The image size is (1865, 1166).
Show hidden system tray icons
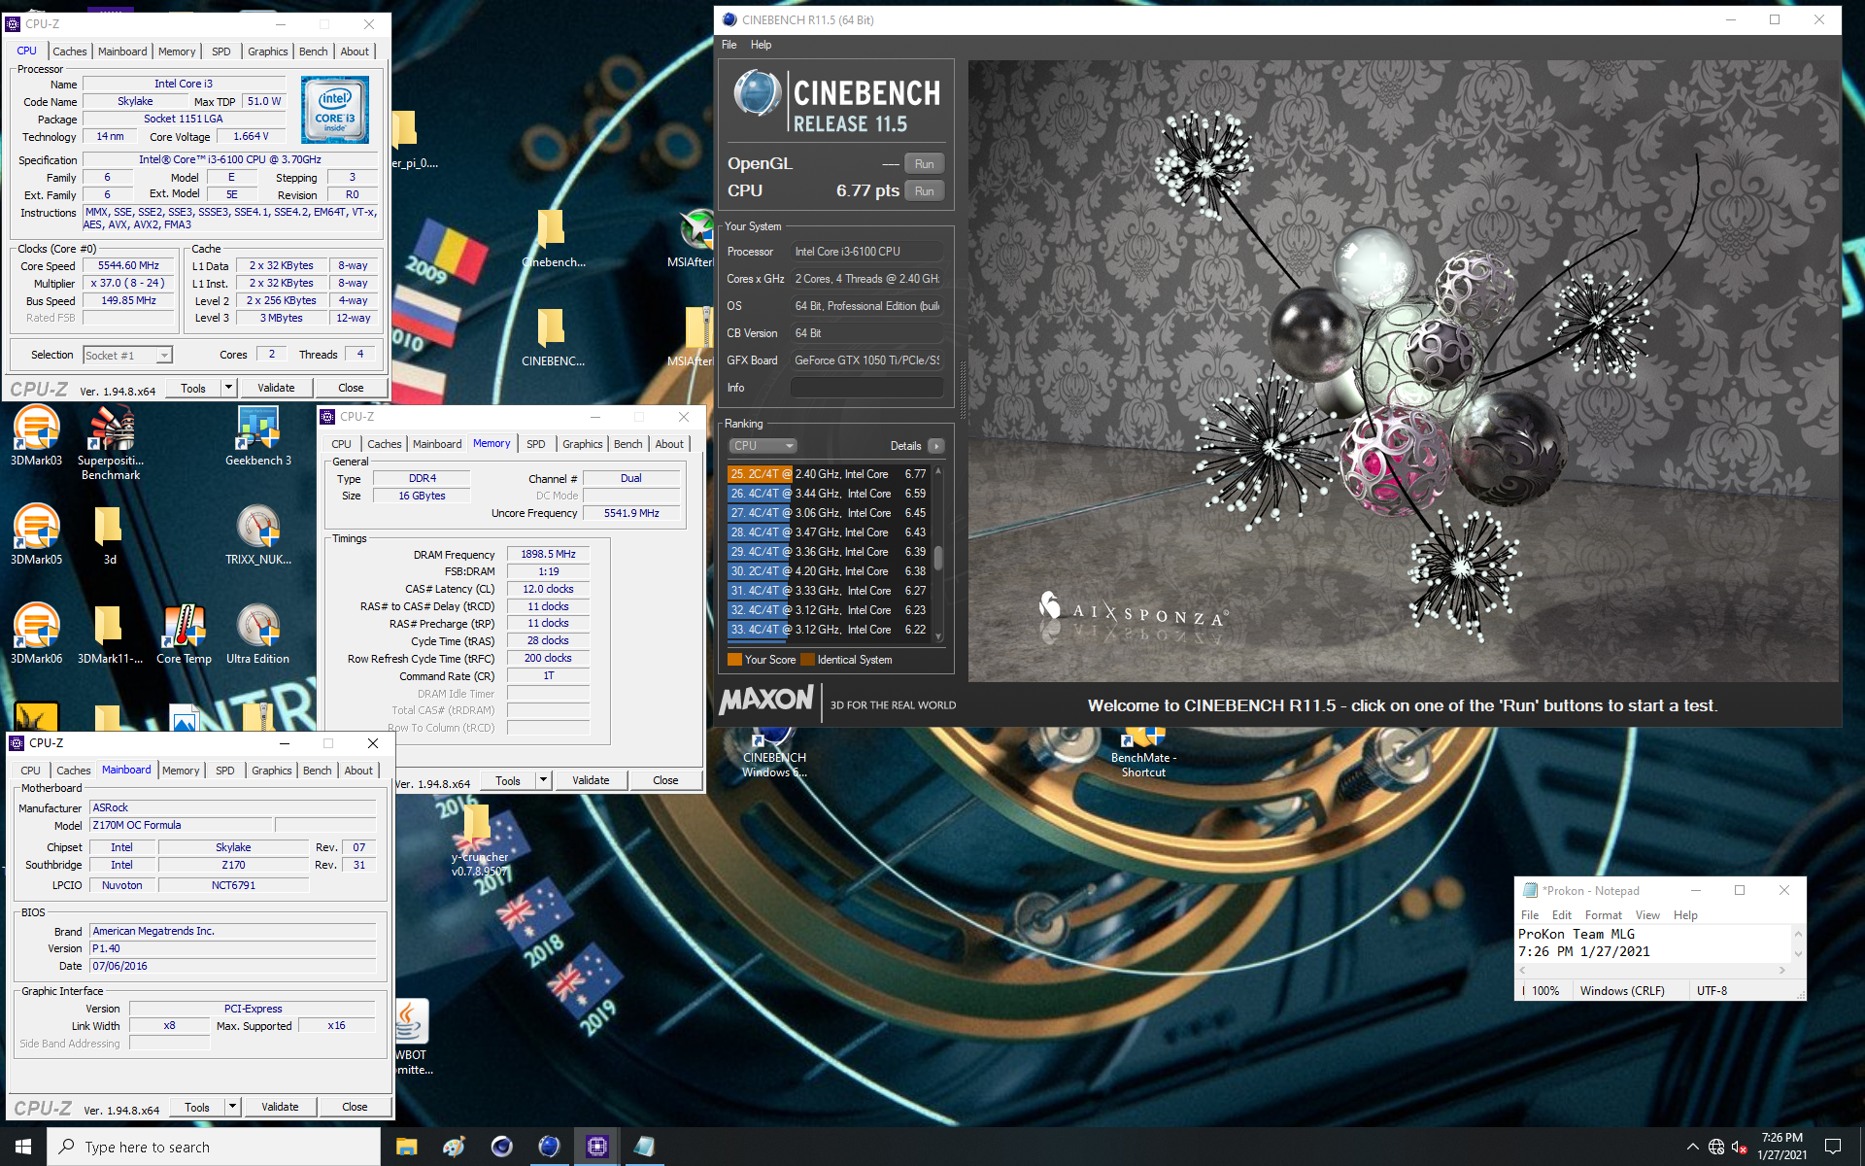click(x=1692, y=1147)
